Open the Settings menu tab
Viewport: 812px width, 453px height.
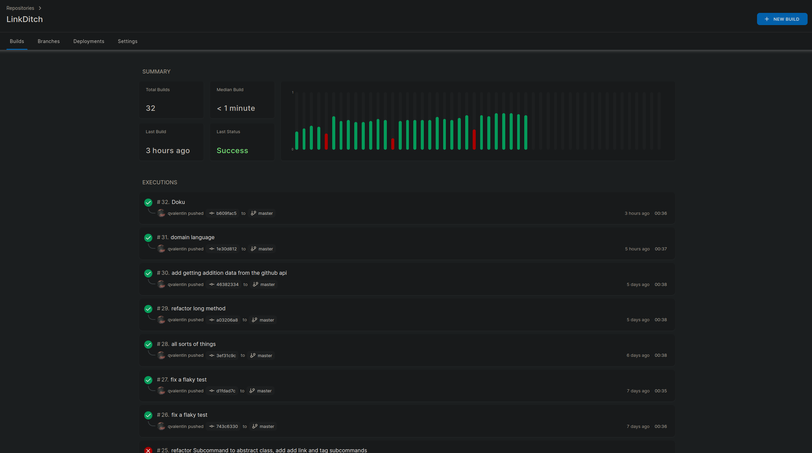[x=128, y=41]
